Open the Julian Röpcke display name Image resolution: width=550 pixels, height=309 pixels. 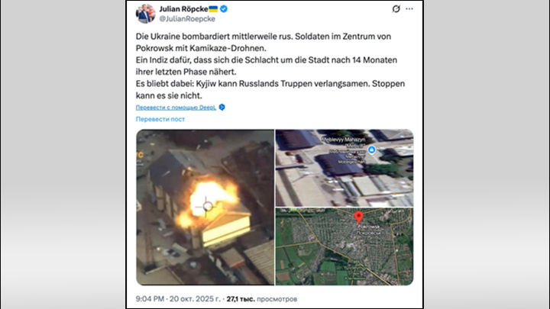[183, 8]
